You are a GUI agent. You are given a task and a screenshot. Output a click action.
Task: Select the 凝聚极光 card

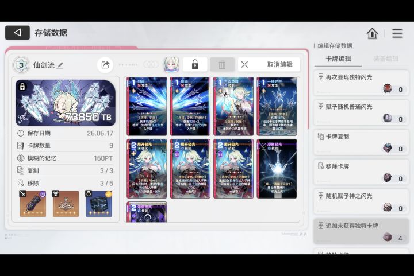pyautogui.click(x=277, y=169)
